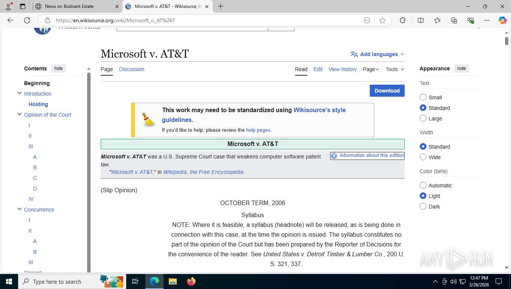The width and height of the screenshot is (511, 289).
Task: Click the Download button
Action: click(x=387, y=91)
